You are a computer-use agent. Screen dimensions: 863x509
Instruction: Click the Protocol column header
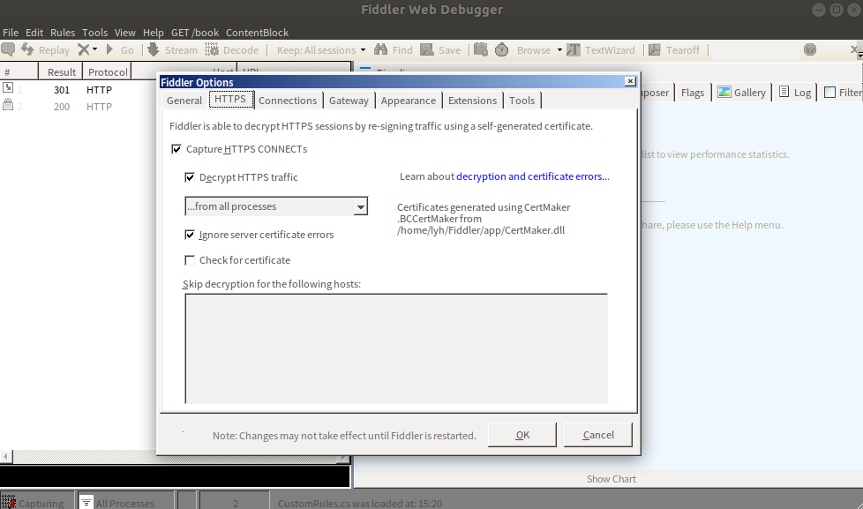[108, 72]
